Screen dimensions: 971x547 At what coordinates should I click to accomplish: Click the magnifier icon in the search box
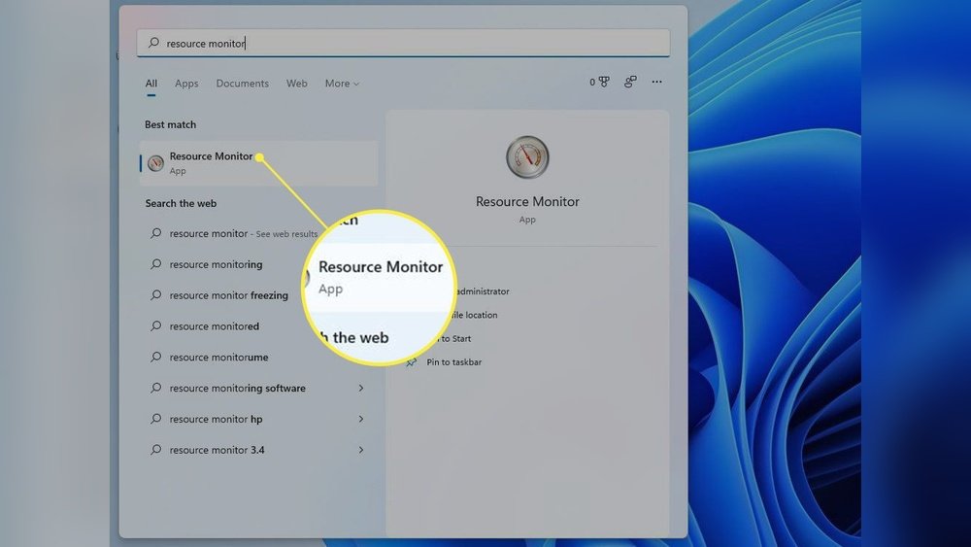click(154, 44)
